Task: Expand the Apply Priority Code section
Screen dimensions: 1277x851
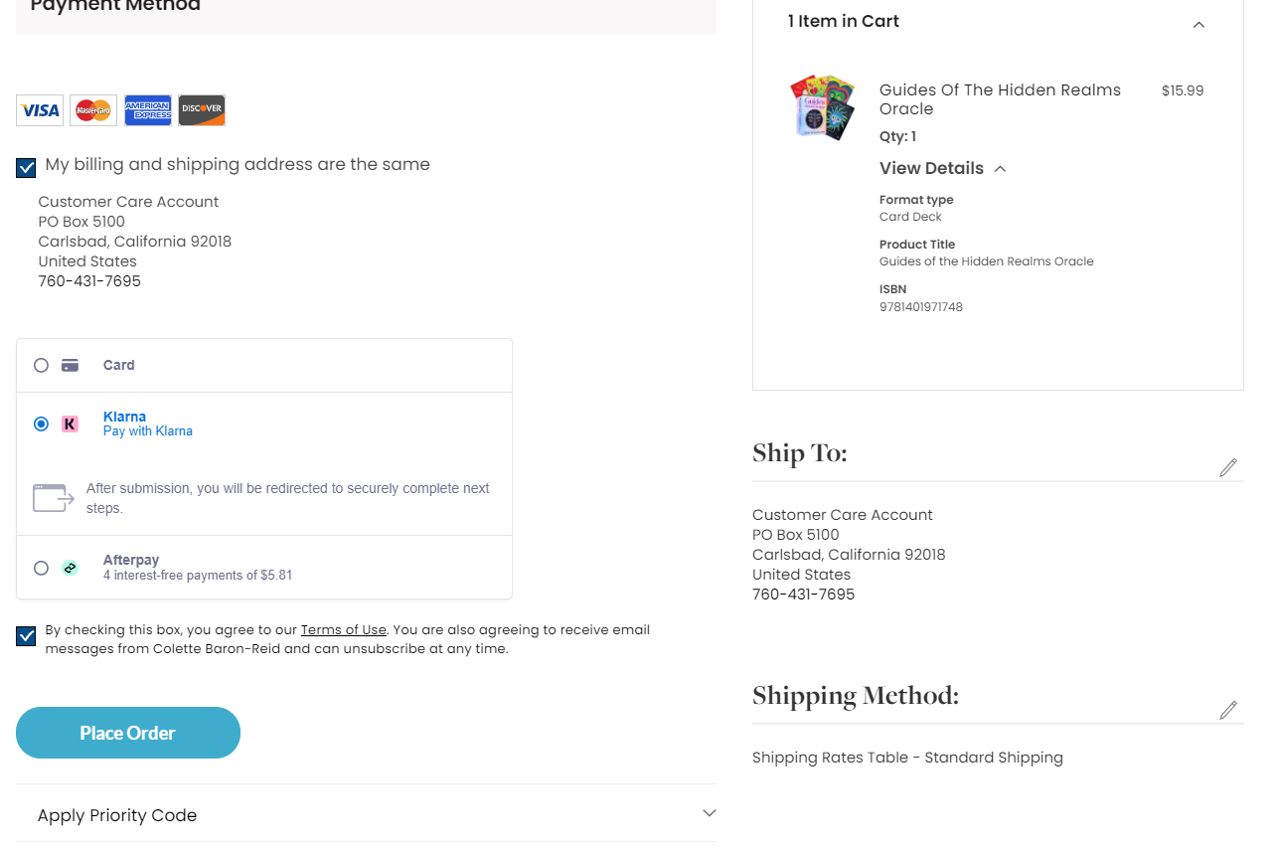Action: click(709, 813)
